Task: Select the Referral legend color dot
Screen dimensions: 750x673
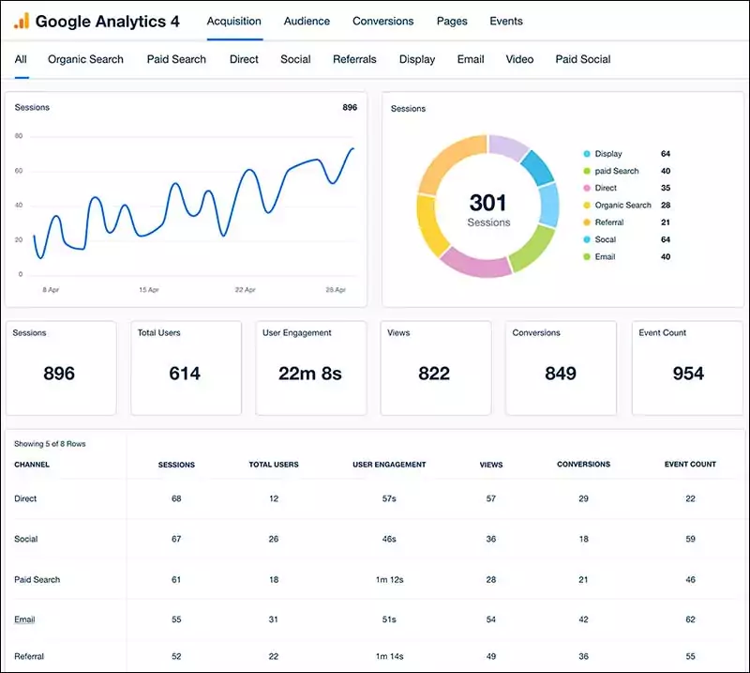Action: pos(587,222)
